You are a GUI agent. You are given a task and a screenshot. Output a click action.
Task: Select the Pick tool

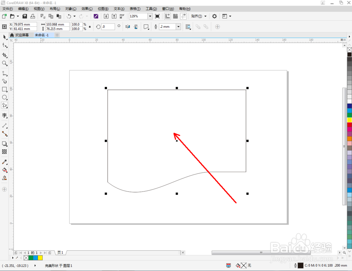[5, 37]
